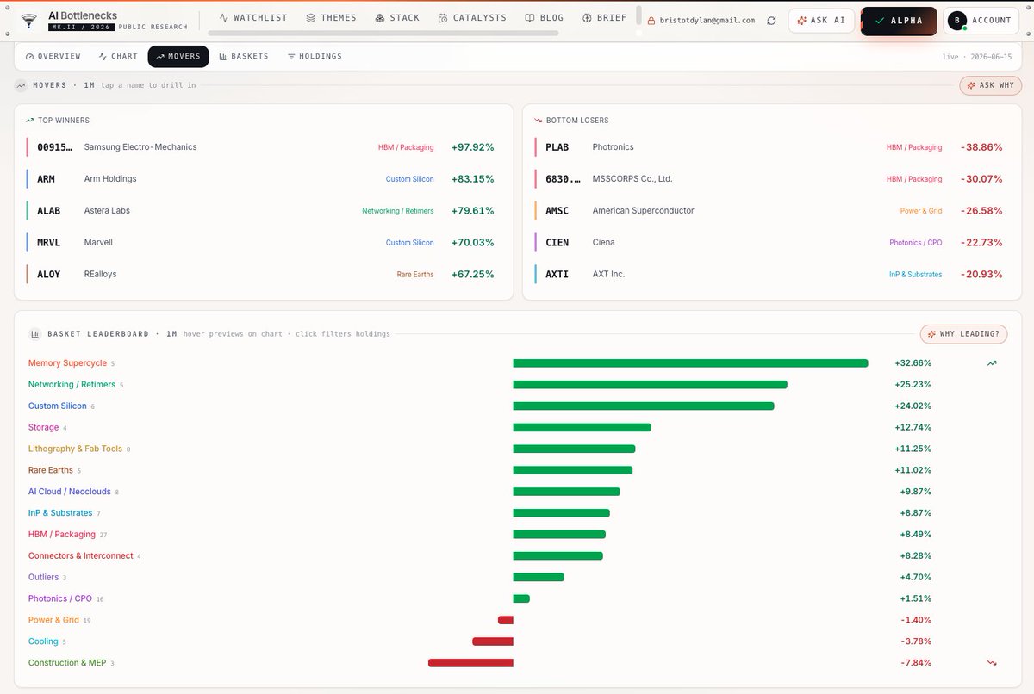Click the Why Leading? button
Image resolution: width=1034 pixels, height=694 pixels.
[963, 334]
